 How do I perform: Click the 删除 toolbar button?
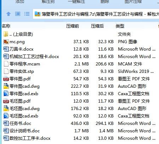[105, 1]
